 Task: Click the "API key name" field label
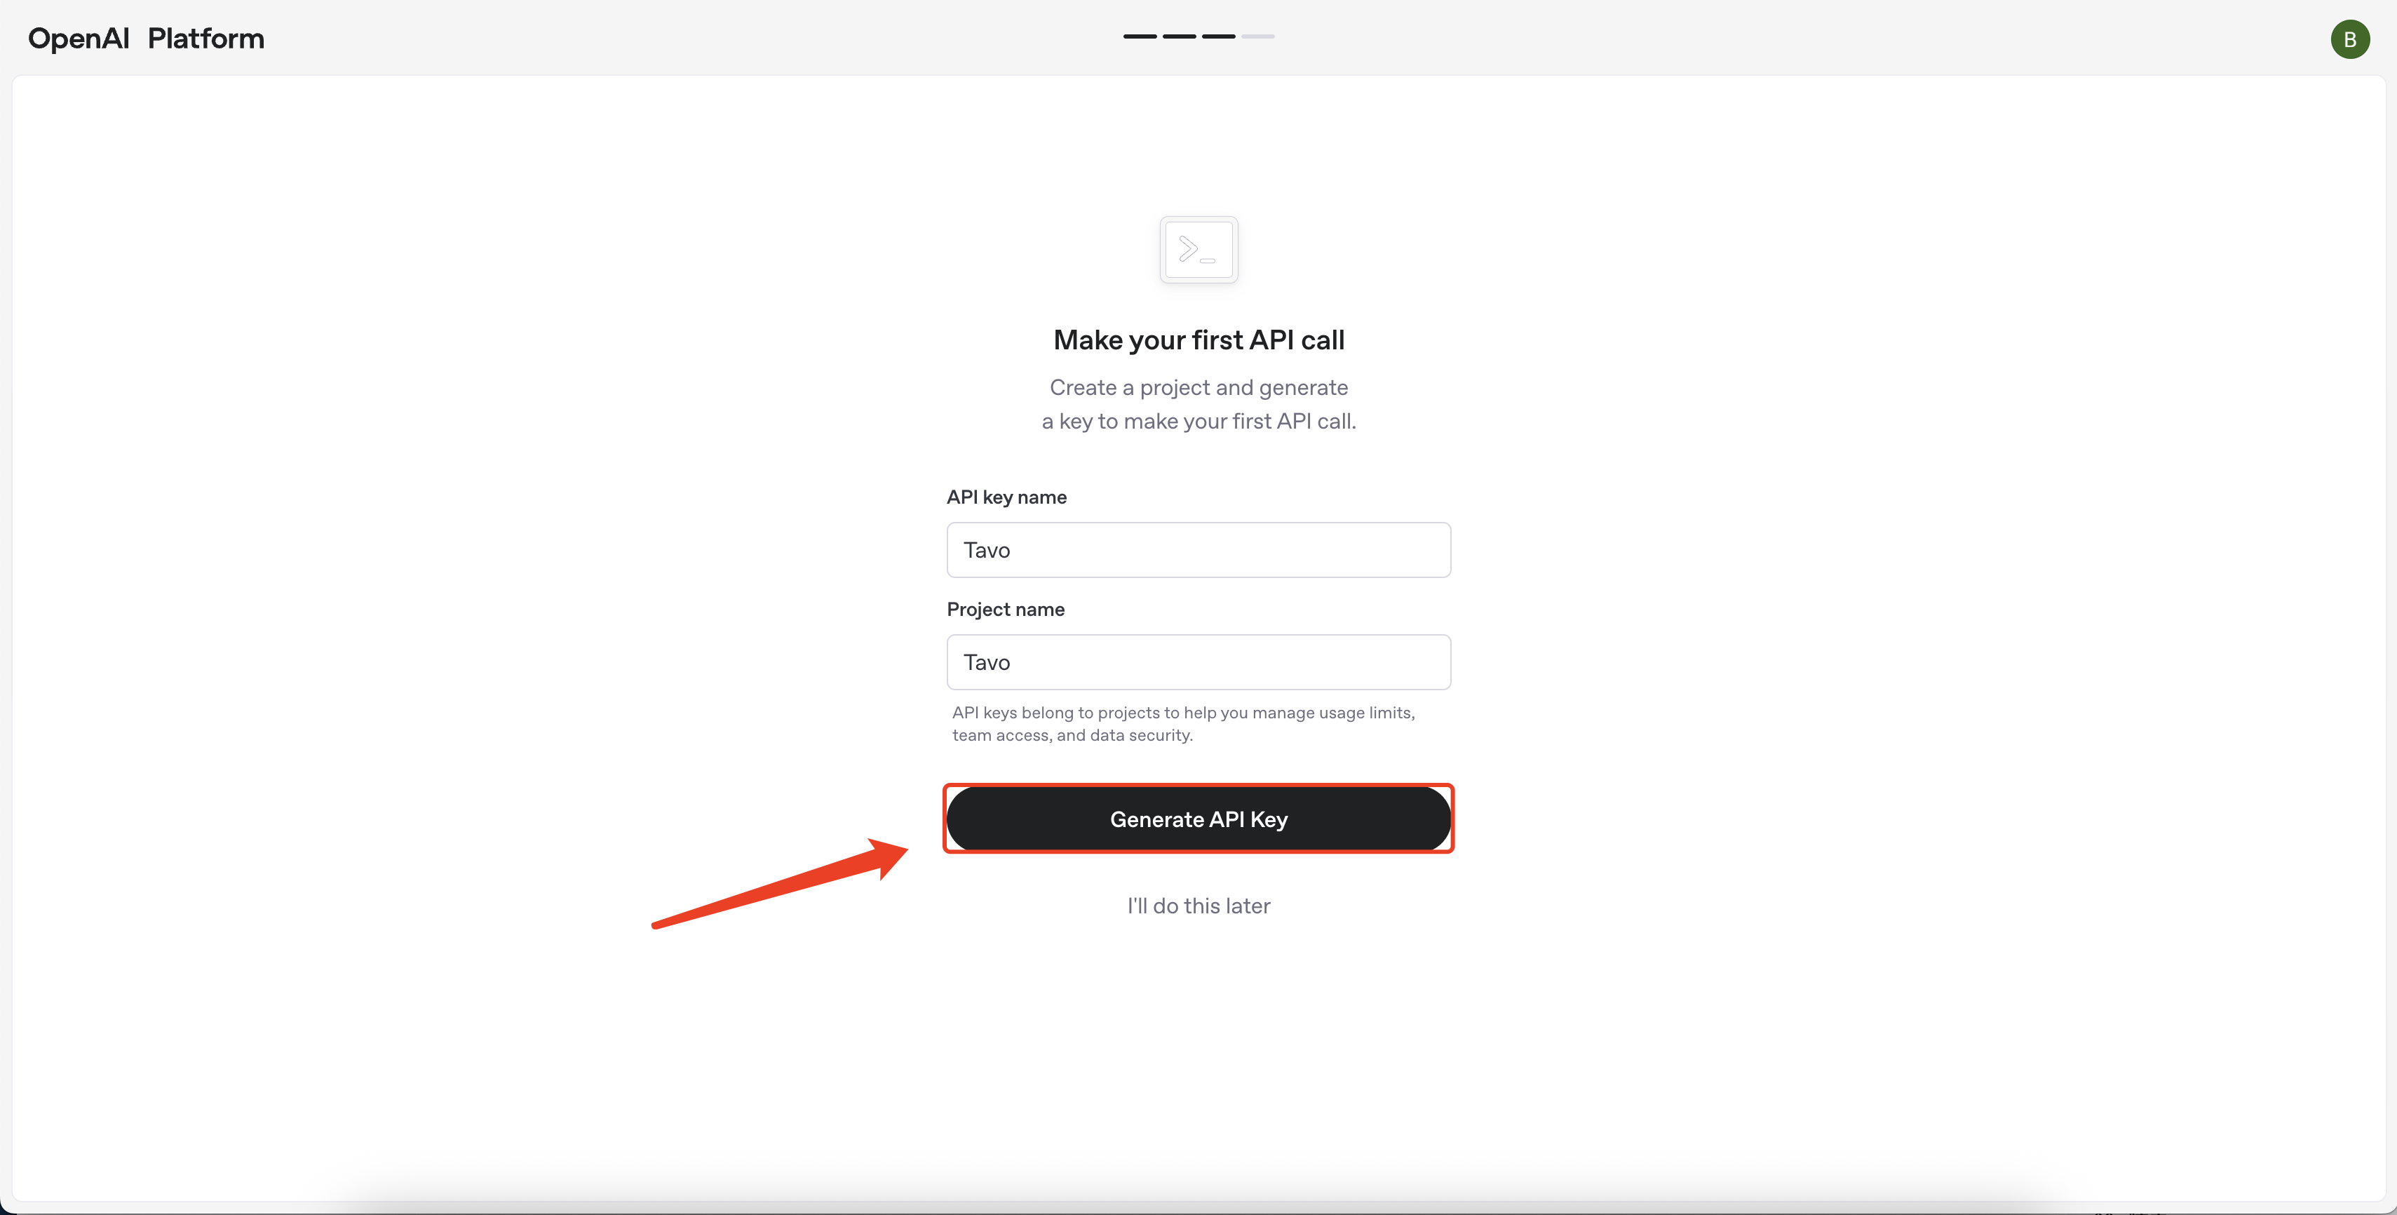pyautogui.click(x=1007, y=497)
